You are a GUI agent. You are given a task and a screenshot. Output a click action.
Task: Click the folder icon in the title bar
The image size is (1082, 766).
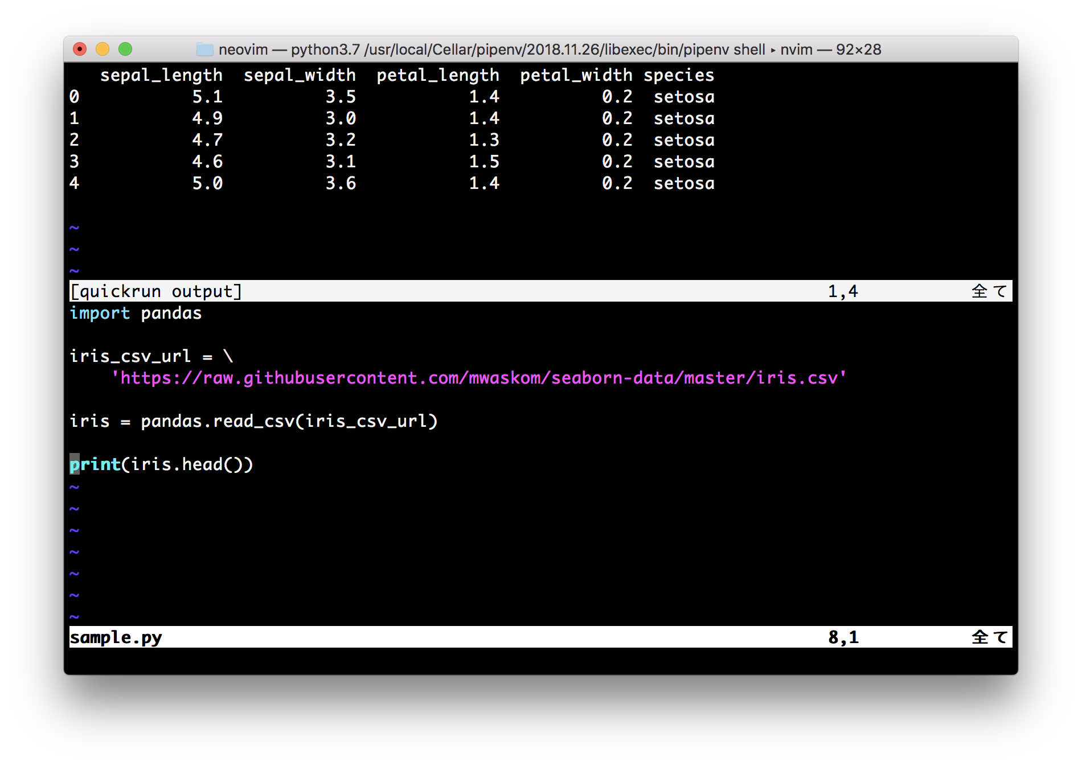click(204, 50)
